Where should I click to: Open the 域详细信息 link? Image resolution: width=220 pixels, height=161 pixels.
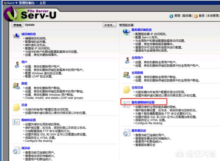click(29, 34)
